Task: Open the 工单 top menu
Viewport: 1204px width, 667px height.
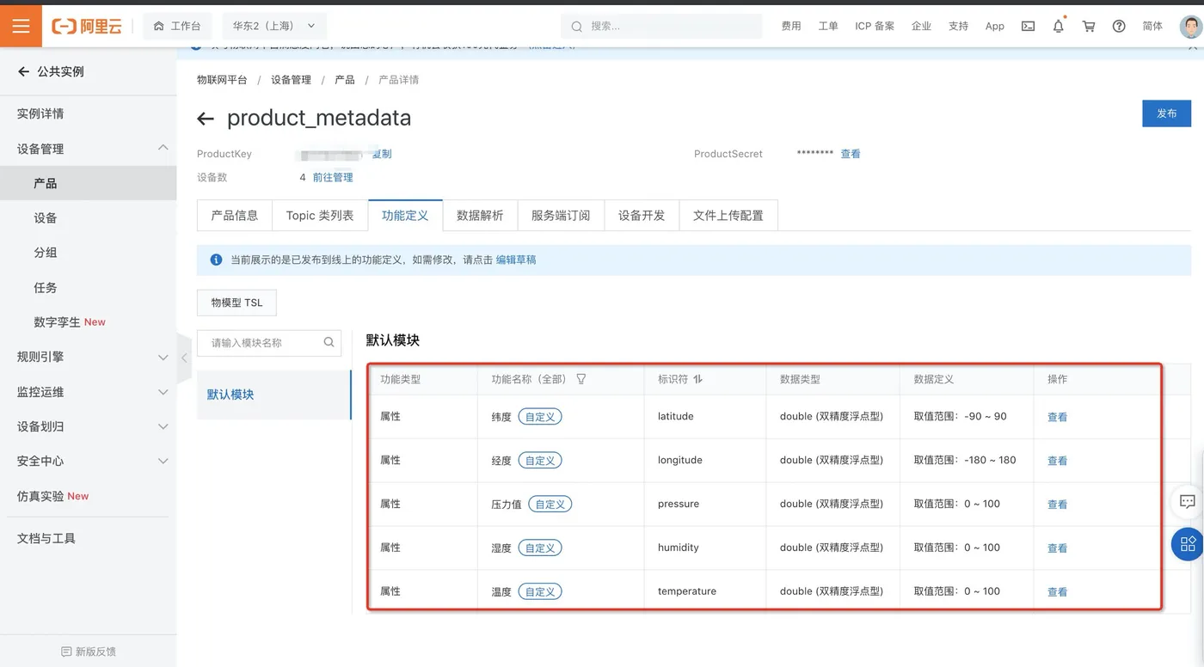Action: tap(828, 27)
